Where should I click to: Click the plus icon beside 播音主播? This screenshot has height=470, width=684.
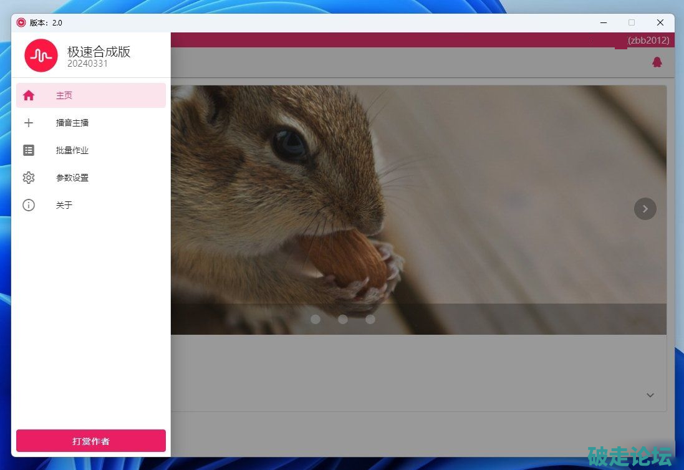[29, 123]
